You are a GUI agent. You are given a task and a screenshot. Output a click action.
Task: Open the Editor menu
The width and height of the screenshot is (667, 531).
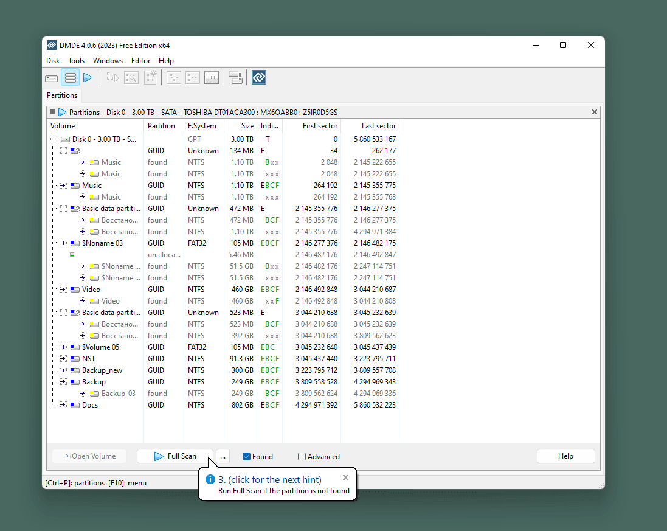140,61
